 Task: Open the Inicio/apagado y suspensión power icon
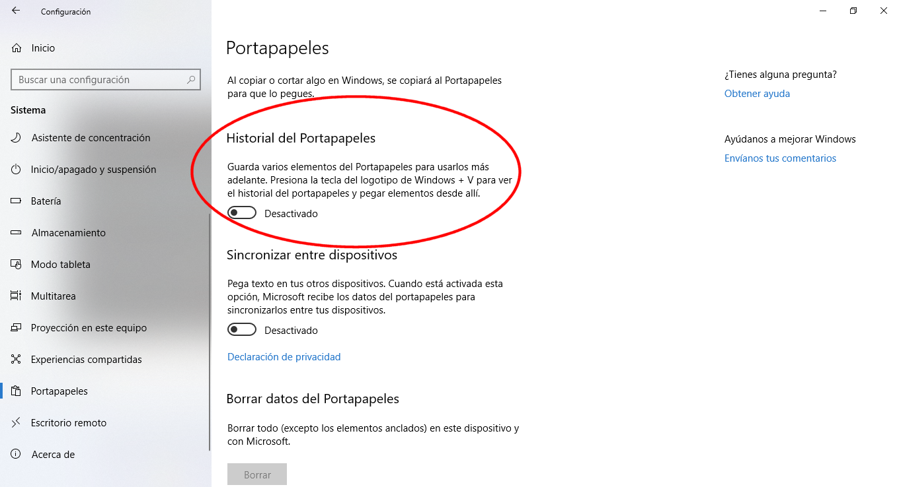[x=17, y=170]
